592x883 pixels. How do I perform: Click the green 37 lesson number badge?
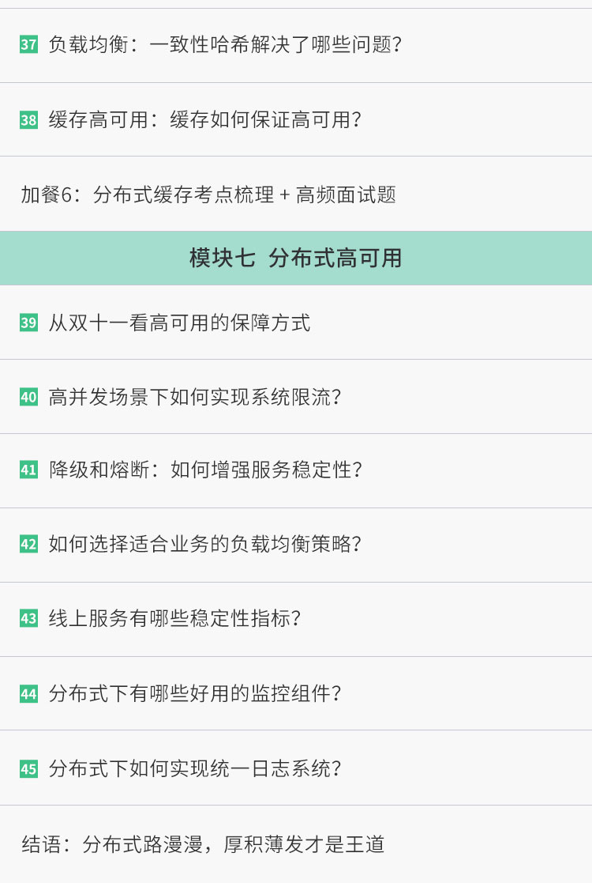point(28,44)
